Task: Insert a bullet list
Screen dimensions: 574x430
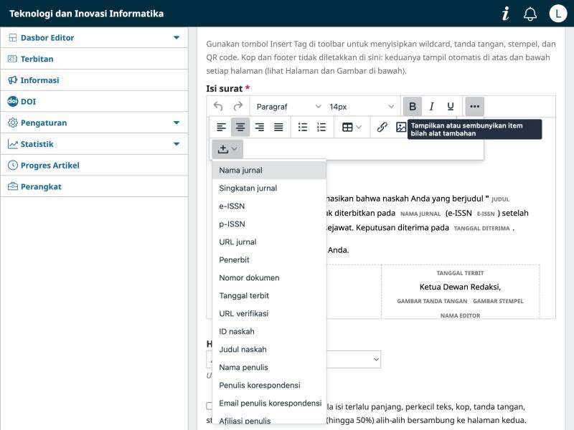Action: [x=303, y=128]
